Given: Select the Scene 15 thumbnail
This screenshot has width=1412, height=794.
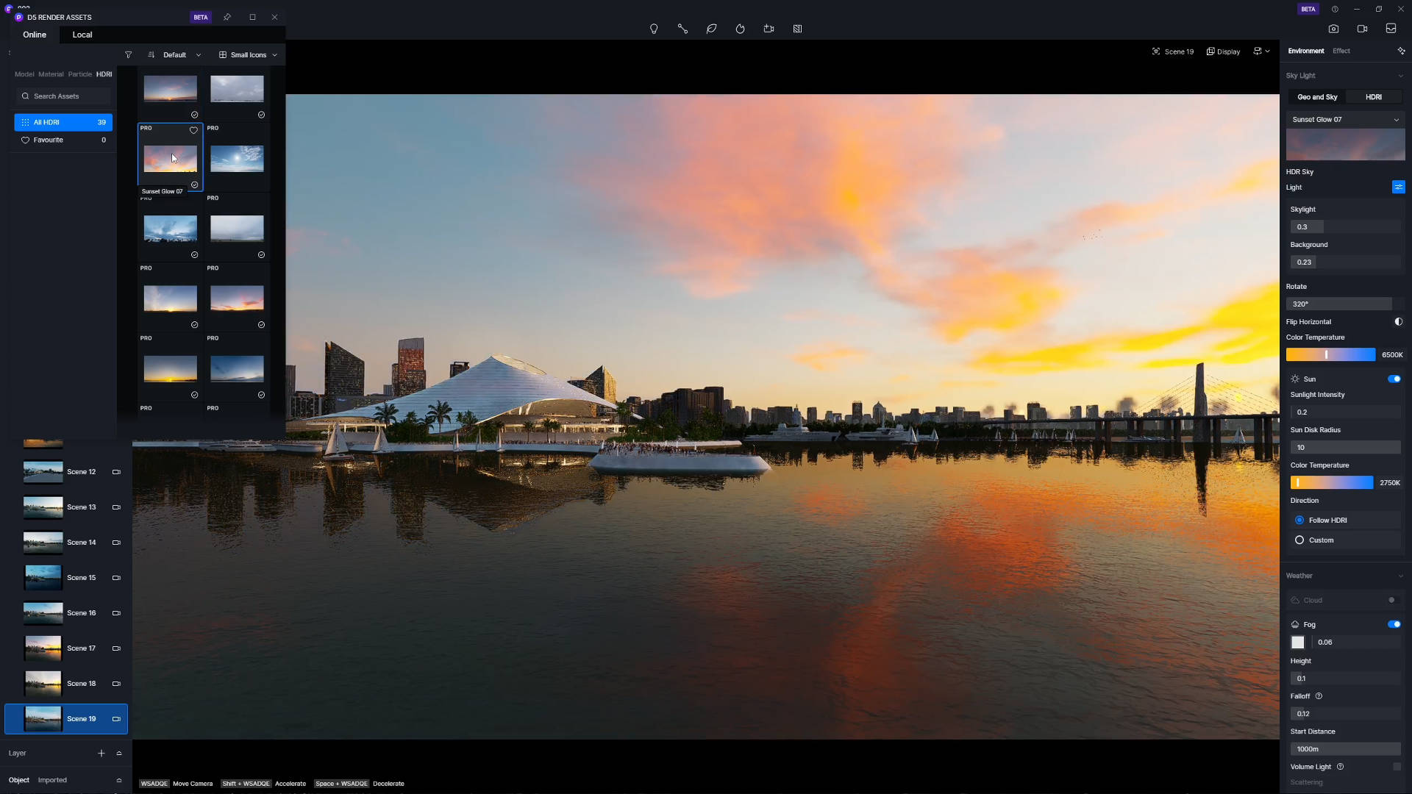Looking at the screenshot, I should 42,577.
